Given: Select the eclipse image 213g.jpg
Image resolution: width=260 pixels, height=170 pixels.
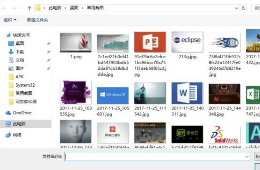Looking at the screenshot, I should coord(187,42).
